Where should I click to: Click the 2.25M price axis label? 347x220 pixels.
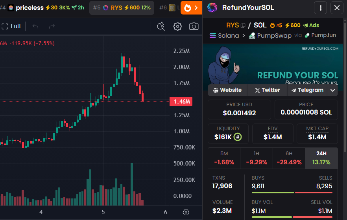click(x=181, y=51)
